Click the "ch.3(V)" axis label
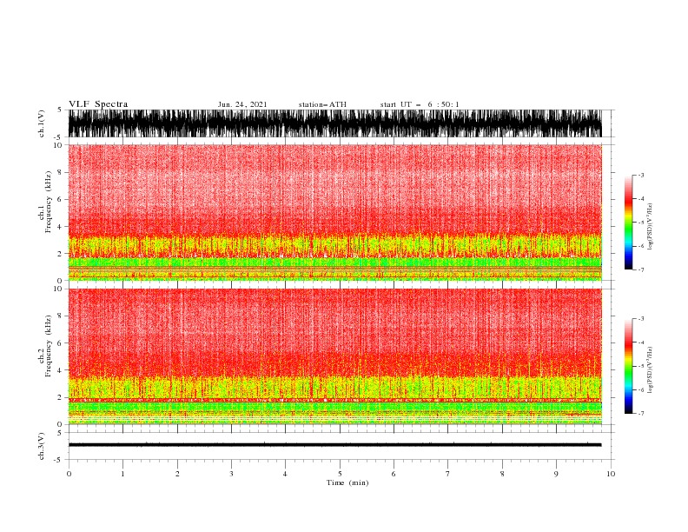This screenshot has width=688, height=532. click(42, 446)
